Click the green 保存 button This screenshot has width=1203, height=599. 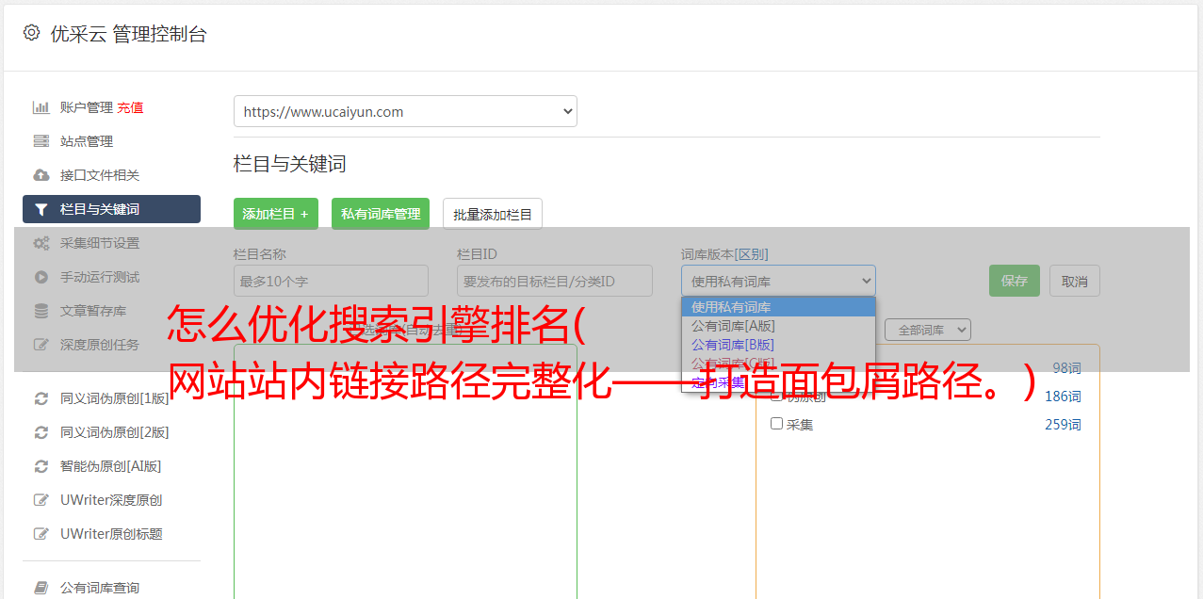click(1015, 281)
